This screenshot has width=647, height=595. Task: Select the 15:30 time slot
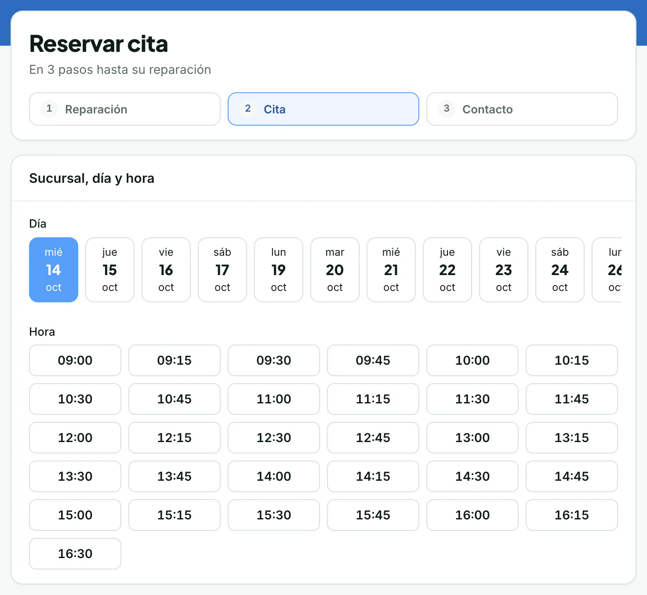pos(274,515)
